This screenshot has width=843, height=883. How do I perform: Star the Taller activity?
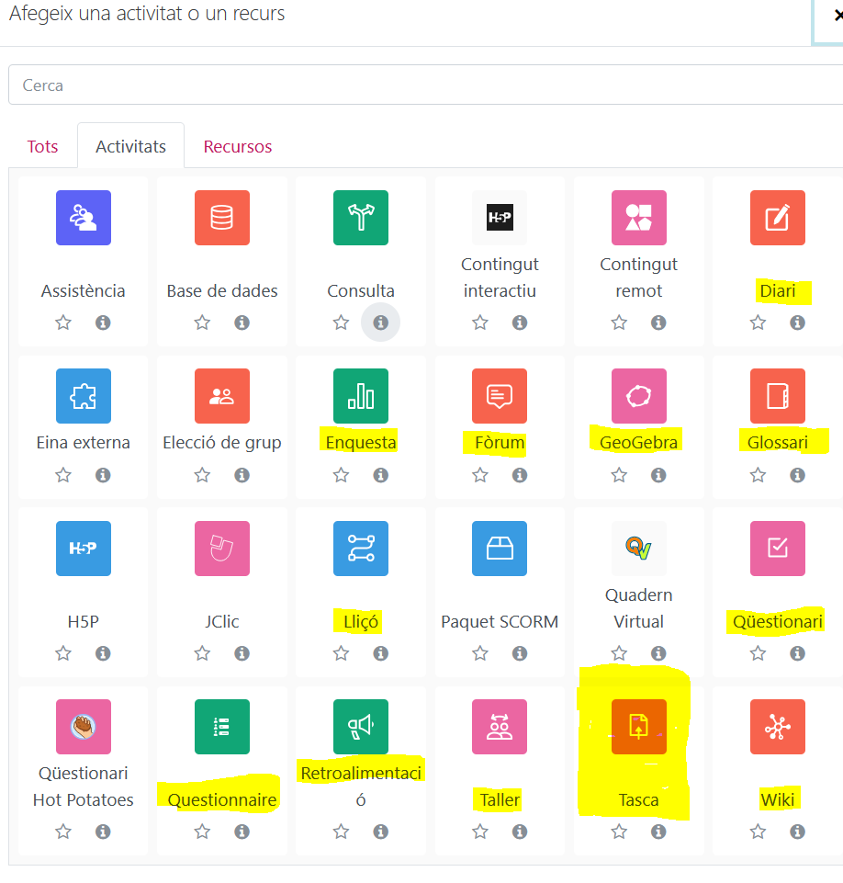pos(480,832)
